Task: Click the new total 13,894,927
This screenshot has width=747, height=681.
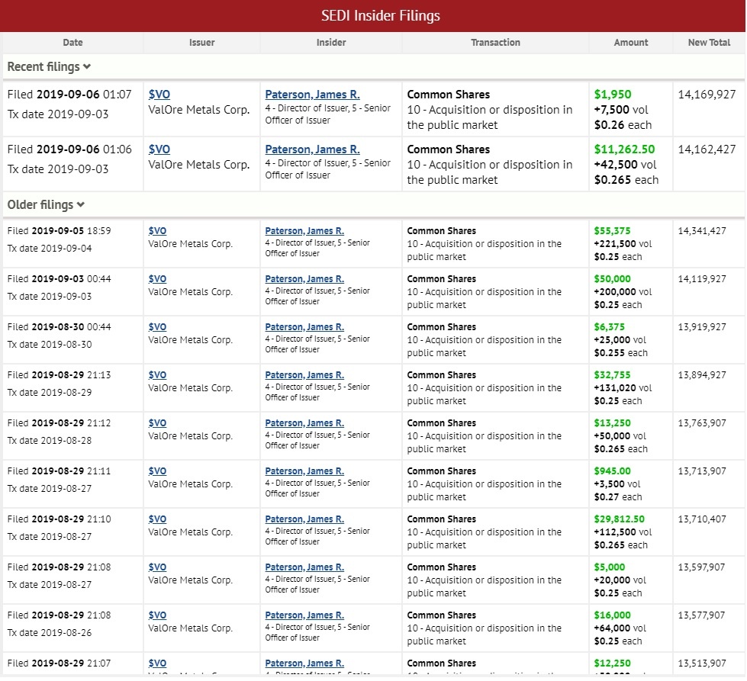Action: [702, 375]
